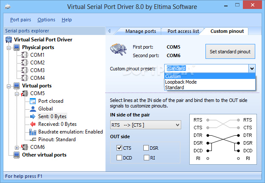Open the Port pairs menu

click(20, 20)
